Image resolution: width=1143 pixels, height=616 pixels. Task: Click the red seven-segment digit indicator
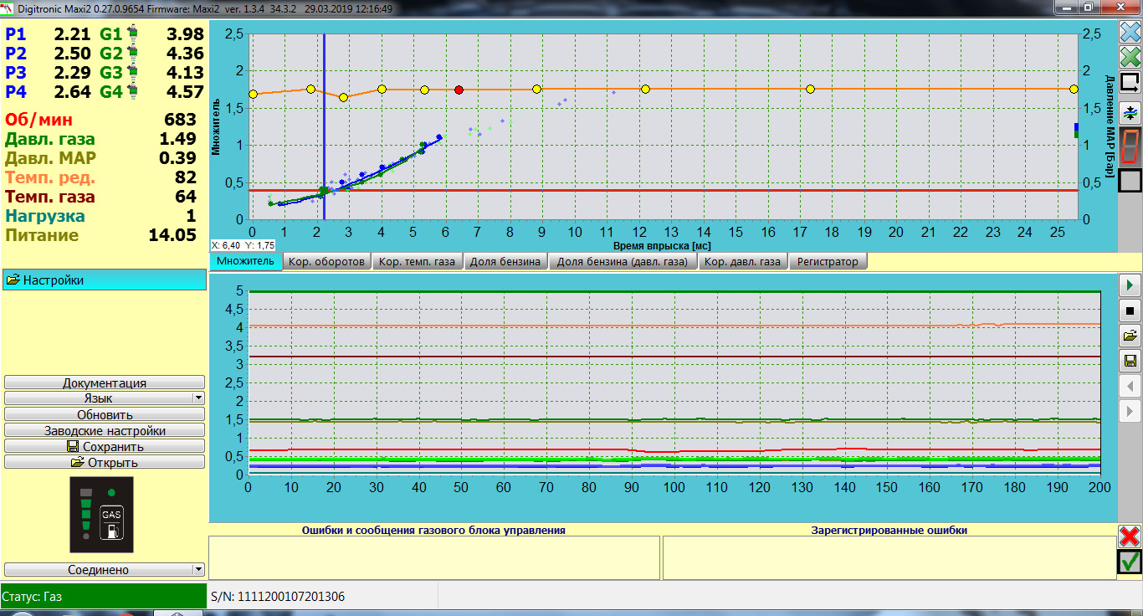coord(1130,146)
